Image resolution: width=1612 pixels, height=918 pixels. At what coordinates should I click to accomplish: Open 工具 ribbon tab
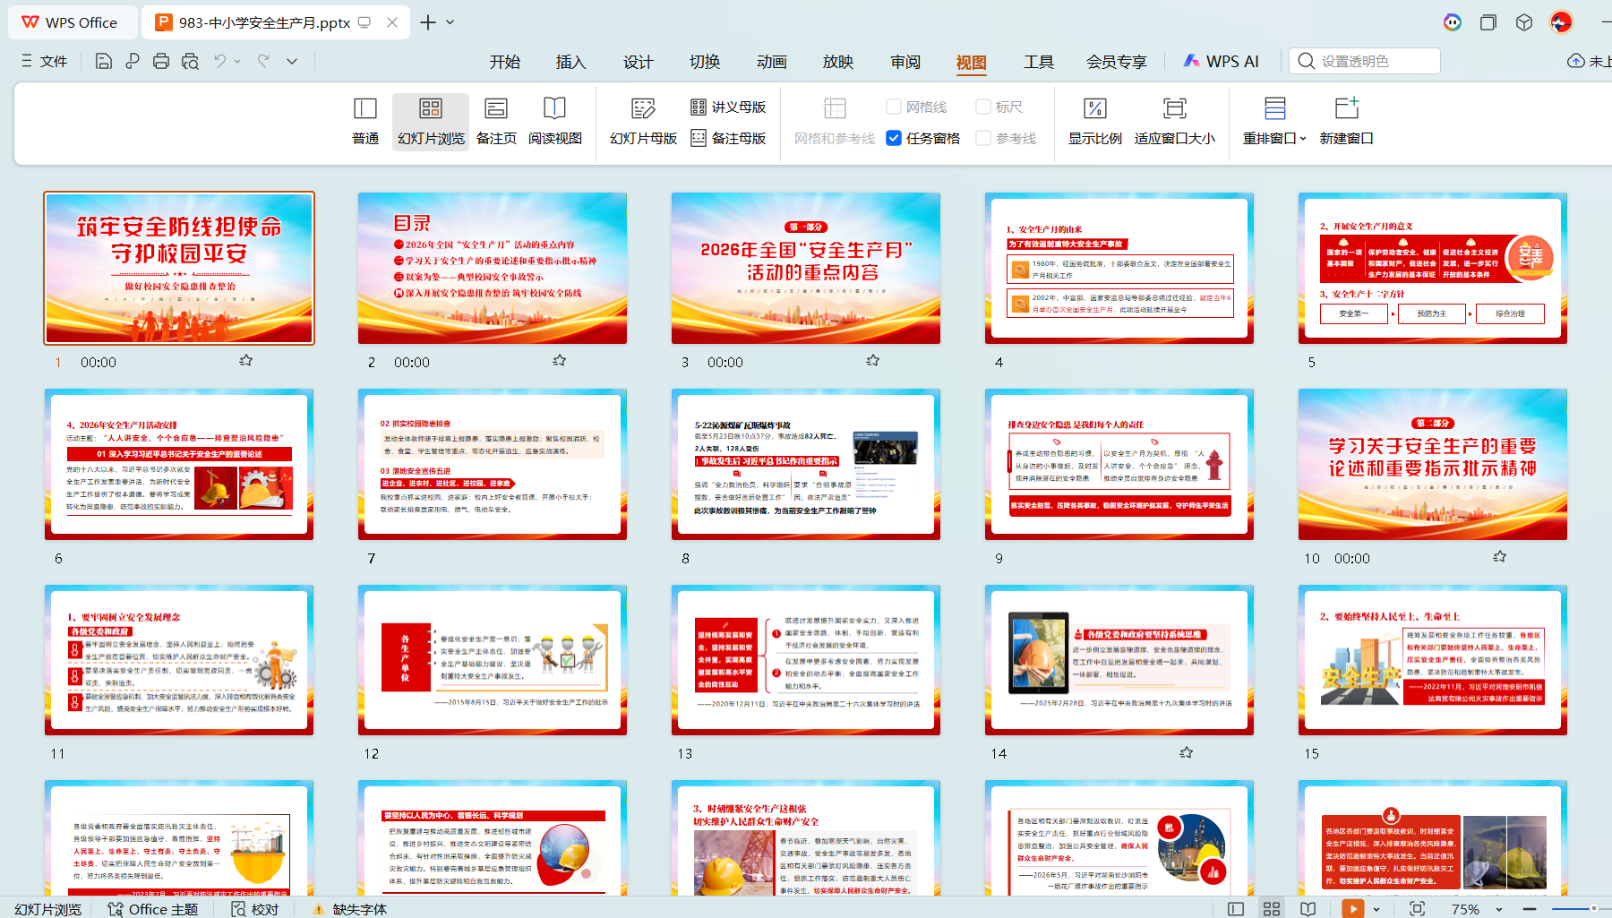click(1039, 61)
